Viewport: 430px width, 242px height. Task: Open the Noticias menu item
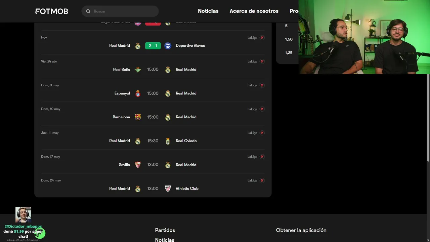pyautogui.click(x=208, y=11)
